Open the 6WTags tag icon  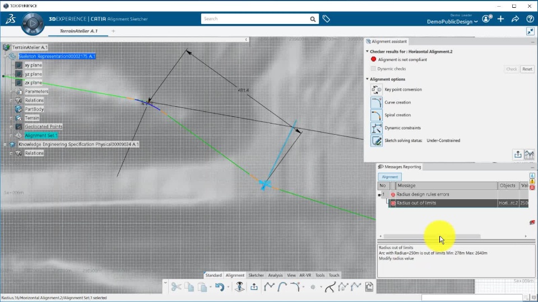coord(326,19)
